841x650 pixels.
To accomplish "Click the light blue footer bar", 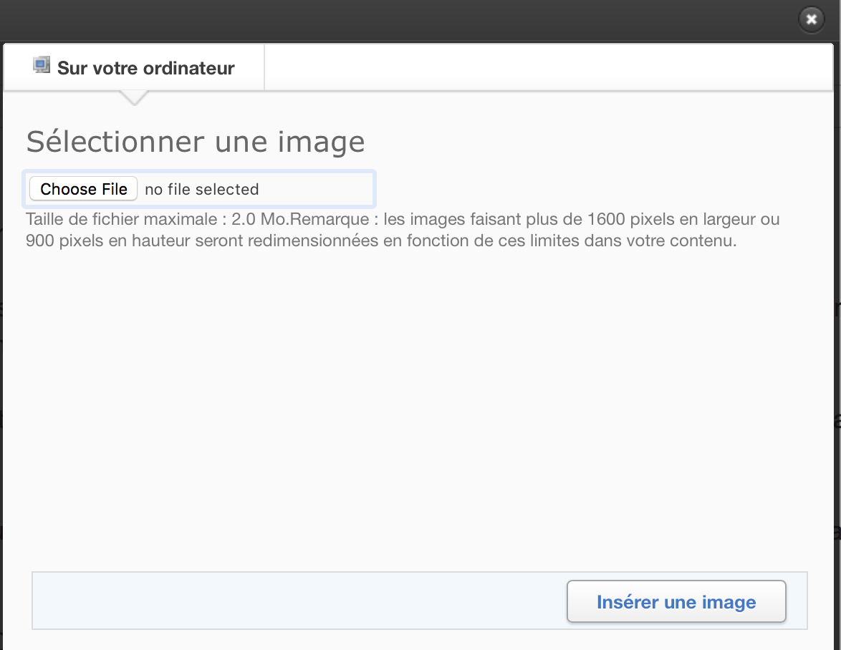I will (x=287, y=601).
